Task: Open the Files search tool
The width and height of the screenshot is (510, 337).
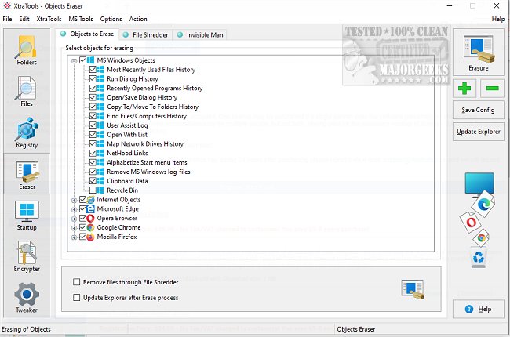Action: click(27, 91)
